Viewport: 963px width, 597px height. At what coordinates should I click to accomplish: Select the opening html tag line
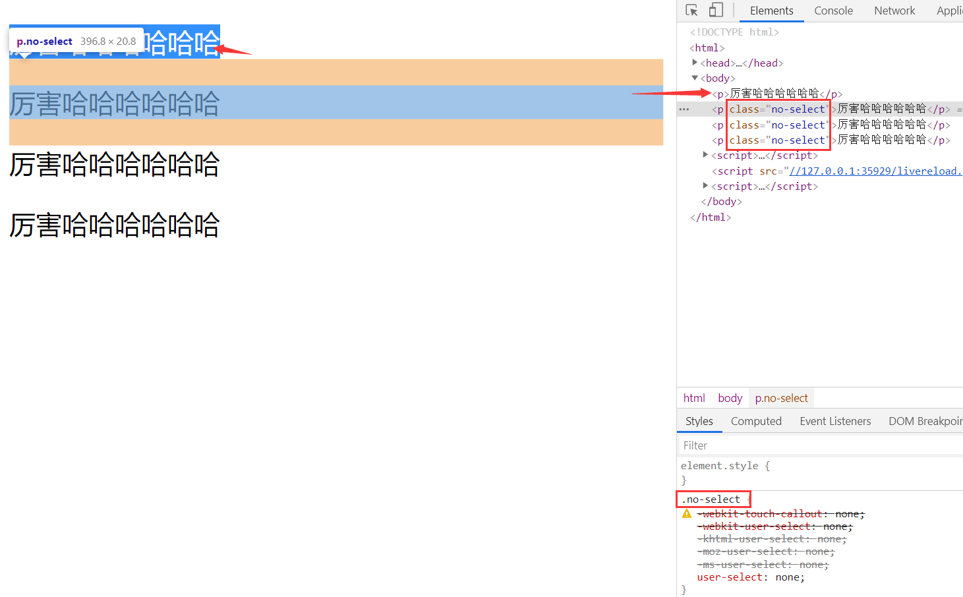pos(707,47)
